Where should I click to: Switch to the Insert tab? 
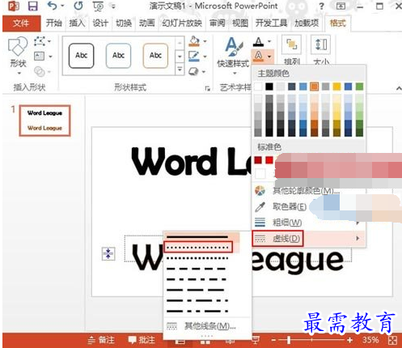pyautogui.click(x=77, y=23)
